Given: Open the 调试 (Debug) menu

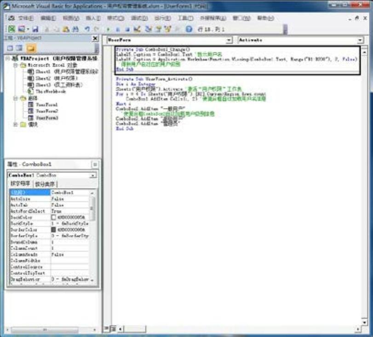Looking at the screenshot, I should pyautogui.click(x=139, y=18).
